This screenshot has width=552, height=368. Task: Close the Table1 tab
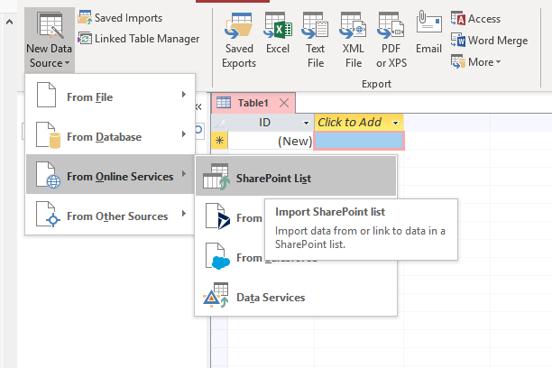[284, 103]
